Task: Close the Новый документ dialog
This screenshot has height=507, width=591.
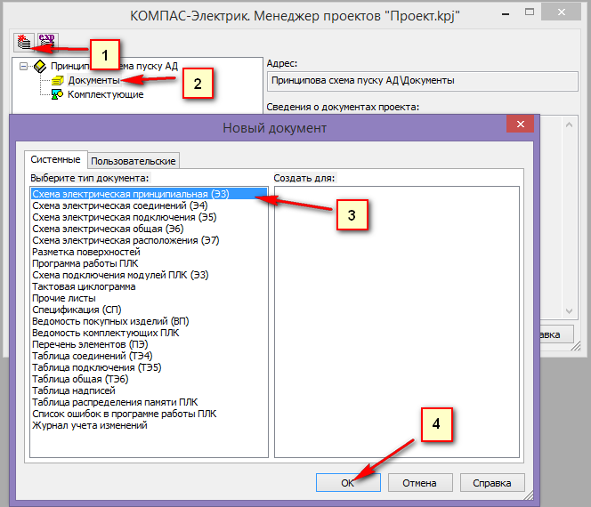Action: 520,124
